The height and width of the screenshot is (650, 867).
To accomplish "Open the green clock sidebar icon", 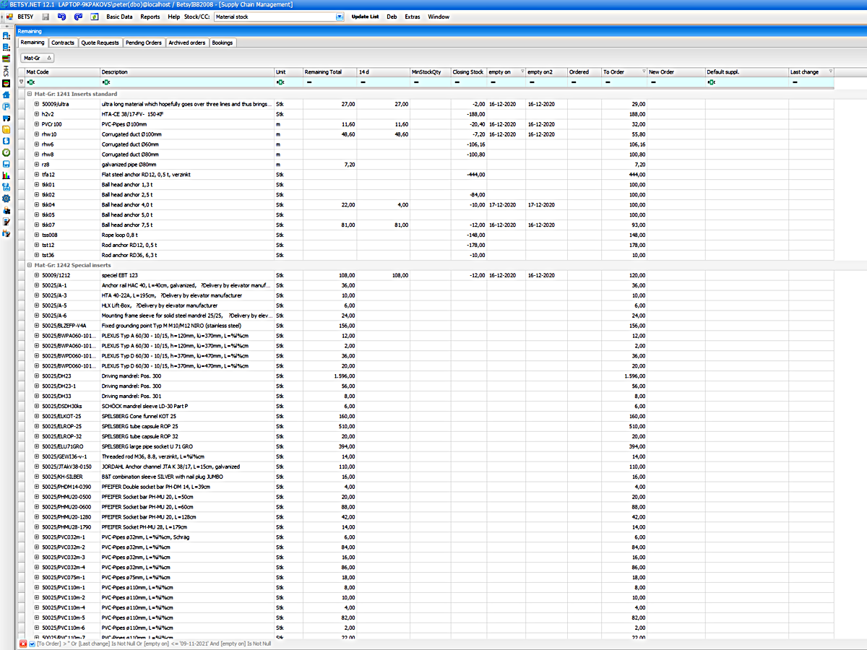I will (7, 152).
